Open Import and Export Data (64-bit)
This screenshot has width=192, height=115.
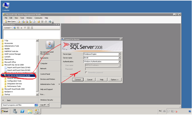pos(19,70)
